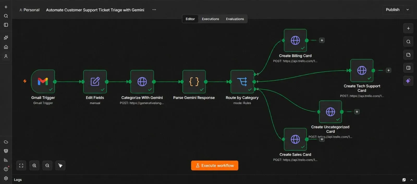The image size is (417, 184).
Task: Open the user profile icon in sidebar
Action: [6, 56]
